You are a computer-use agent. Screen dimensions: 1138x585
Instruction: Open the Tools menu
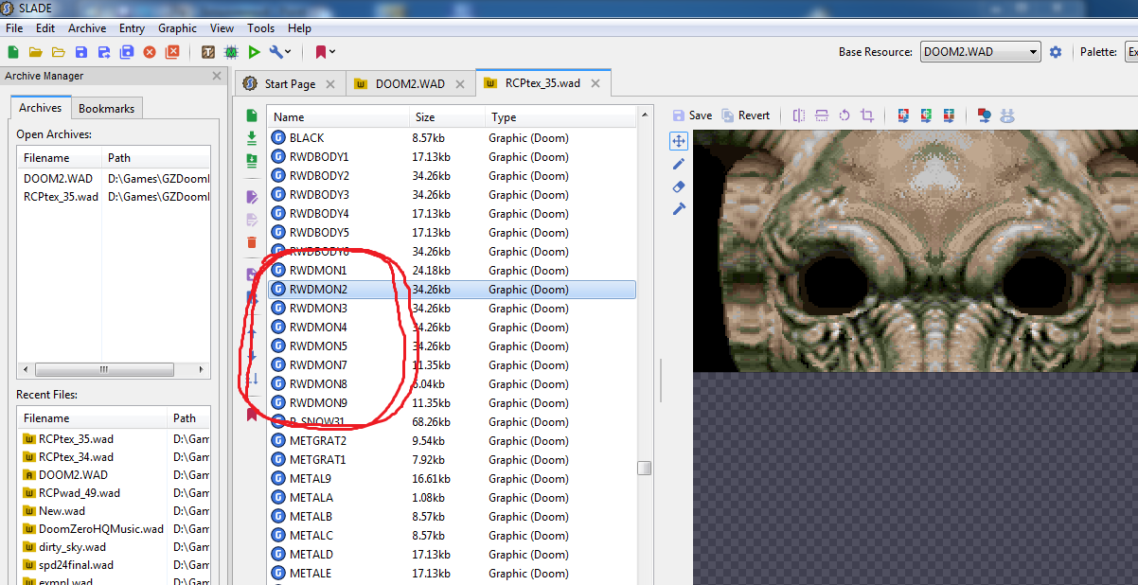click(x=260, y=28)
